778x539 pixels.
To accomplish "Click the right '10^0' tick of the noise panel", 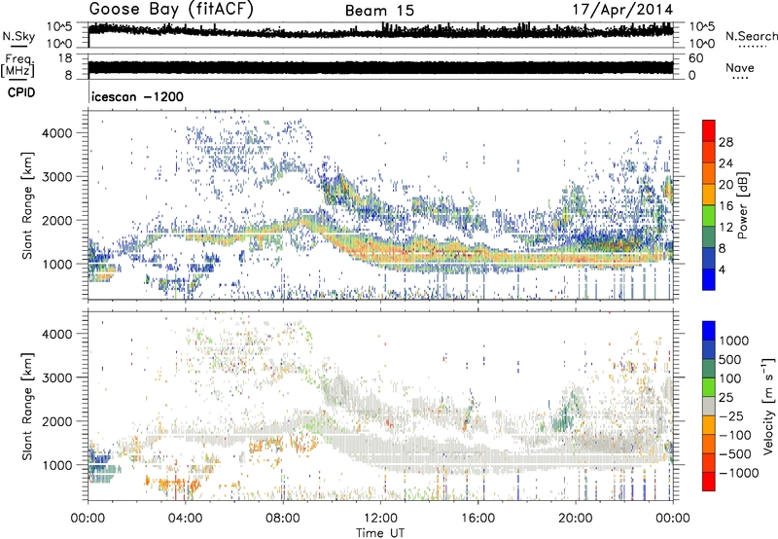I will 701,44.
